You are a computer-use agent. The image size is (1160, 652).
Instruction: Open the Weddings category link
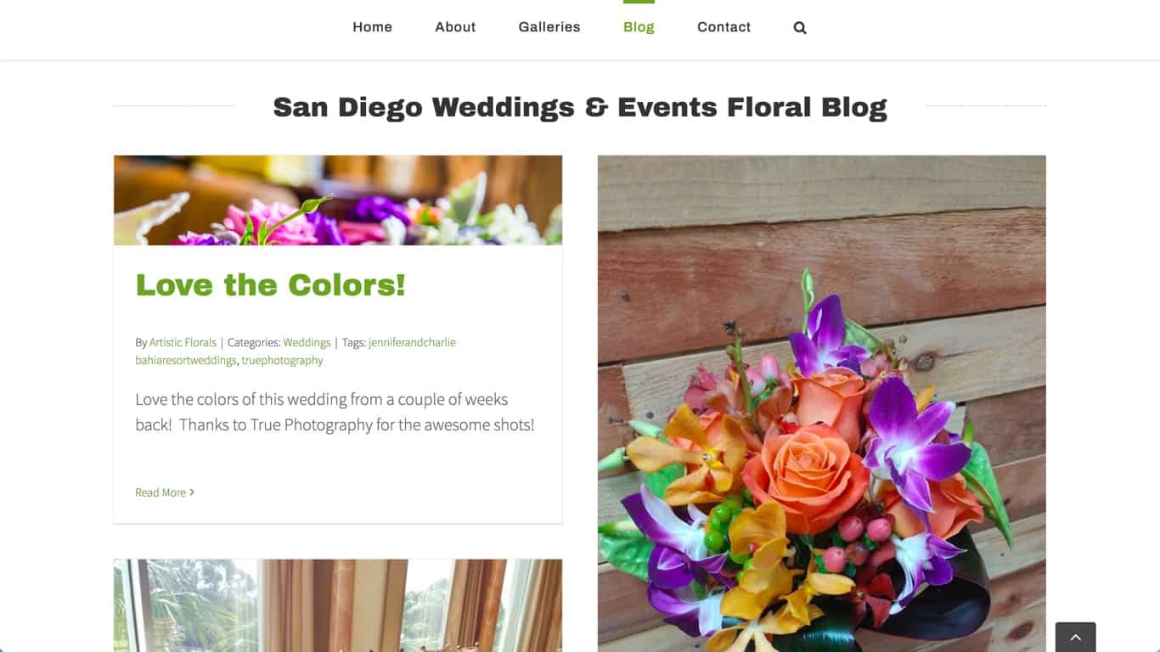point(307,342)
